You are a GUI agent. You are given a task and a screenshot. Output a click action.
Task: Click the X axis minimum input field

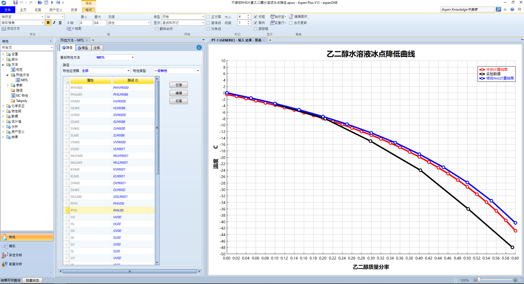[86, 23]
